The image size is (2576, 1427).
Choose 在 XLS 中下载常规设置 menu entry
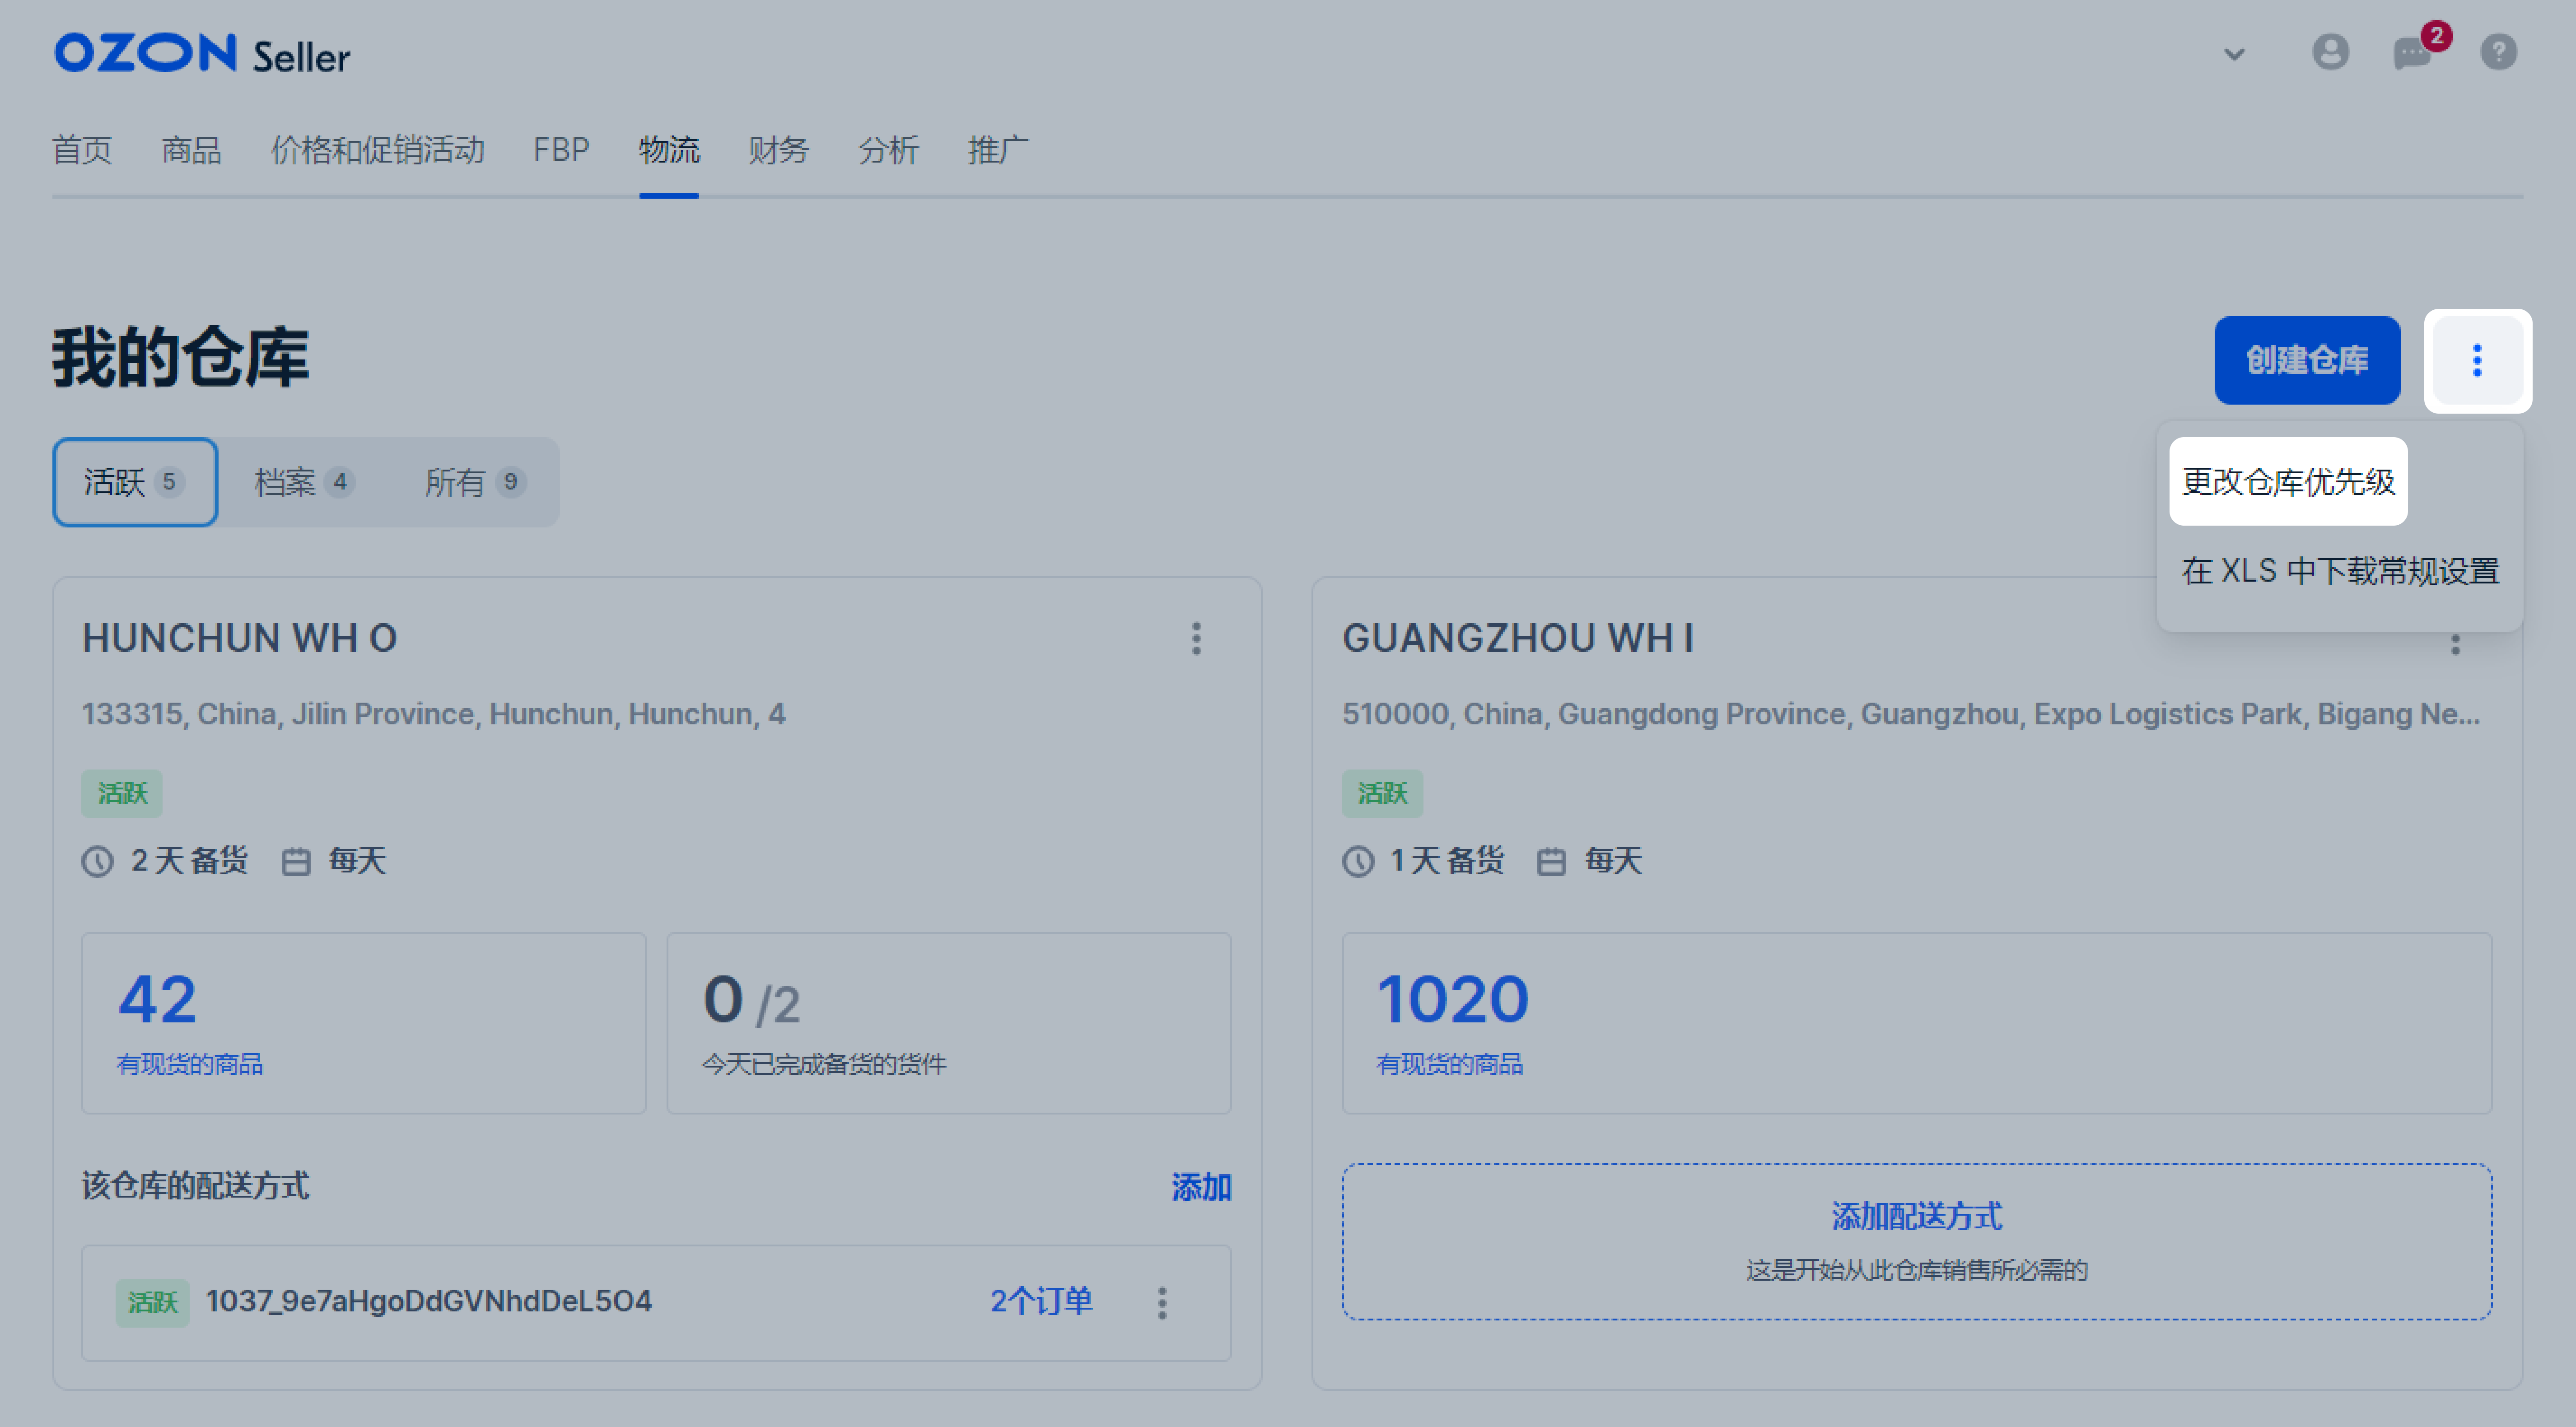pos(2340,571)
